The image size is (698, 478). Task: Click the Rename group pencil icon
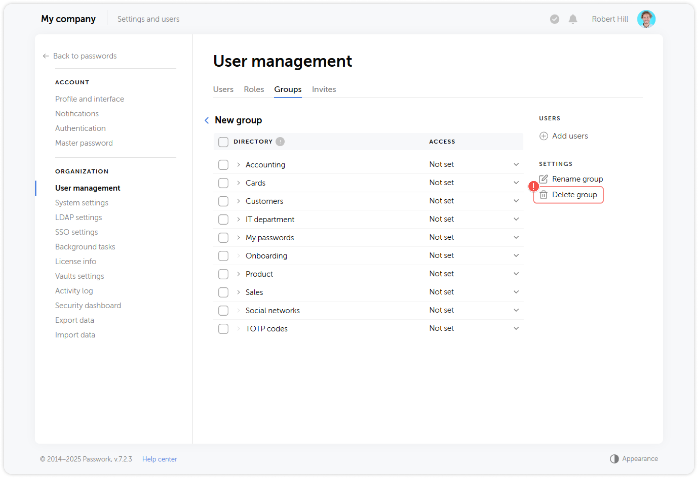pos(544,179)
